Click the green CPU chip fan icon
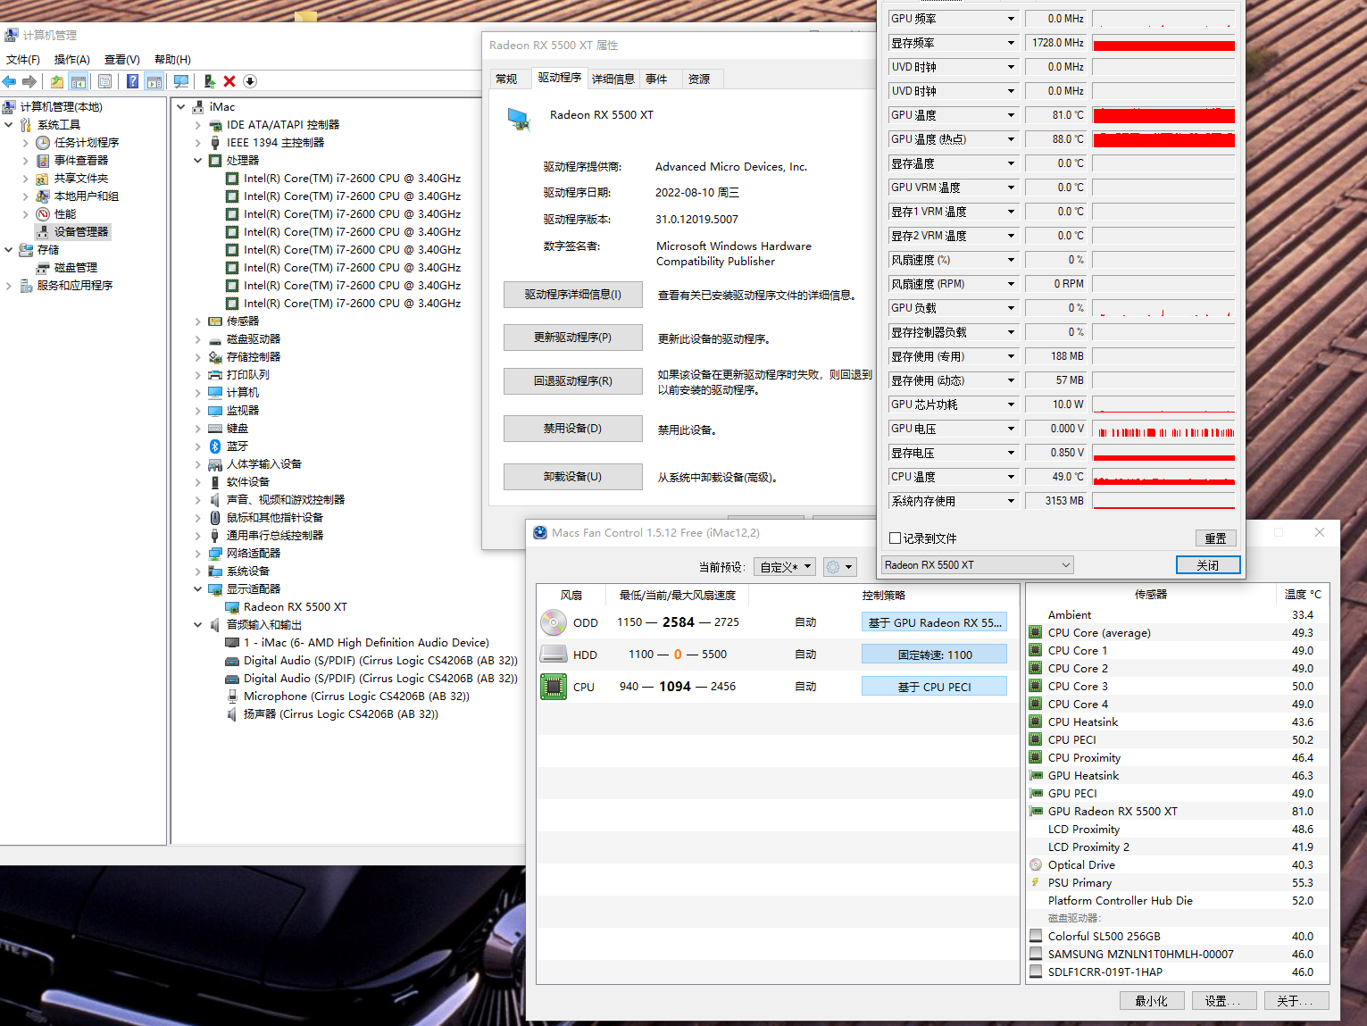Image resolution: width=1367 pixels, height=1026 pixels. 554,687
